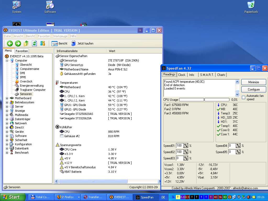The width and height of the screenshot is (268, 201).
Task: Open the Favoriten menu
Action: coord(44,36)
